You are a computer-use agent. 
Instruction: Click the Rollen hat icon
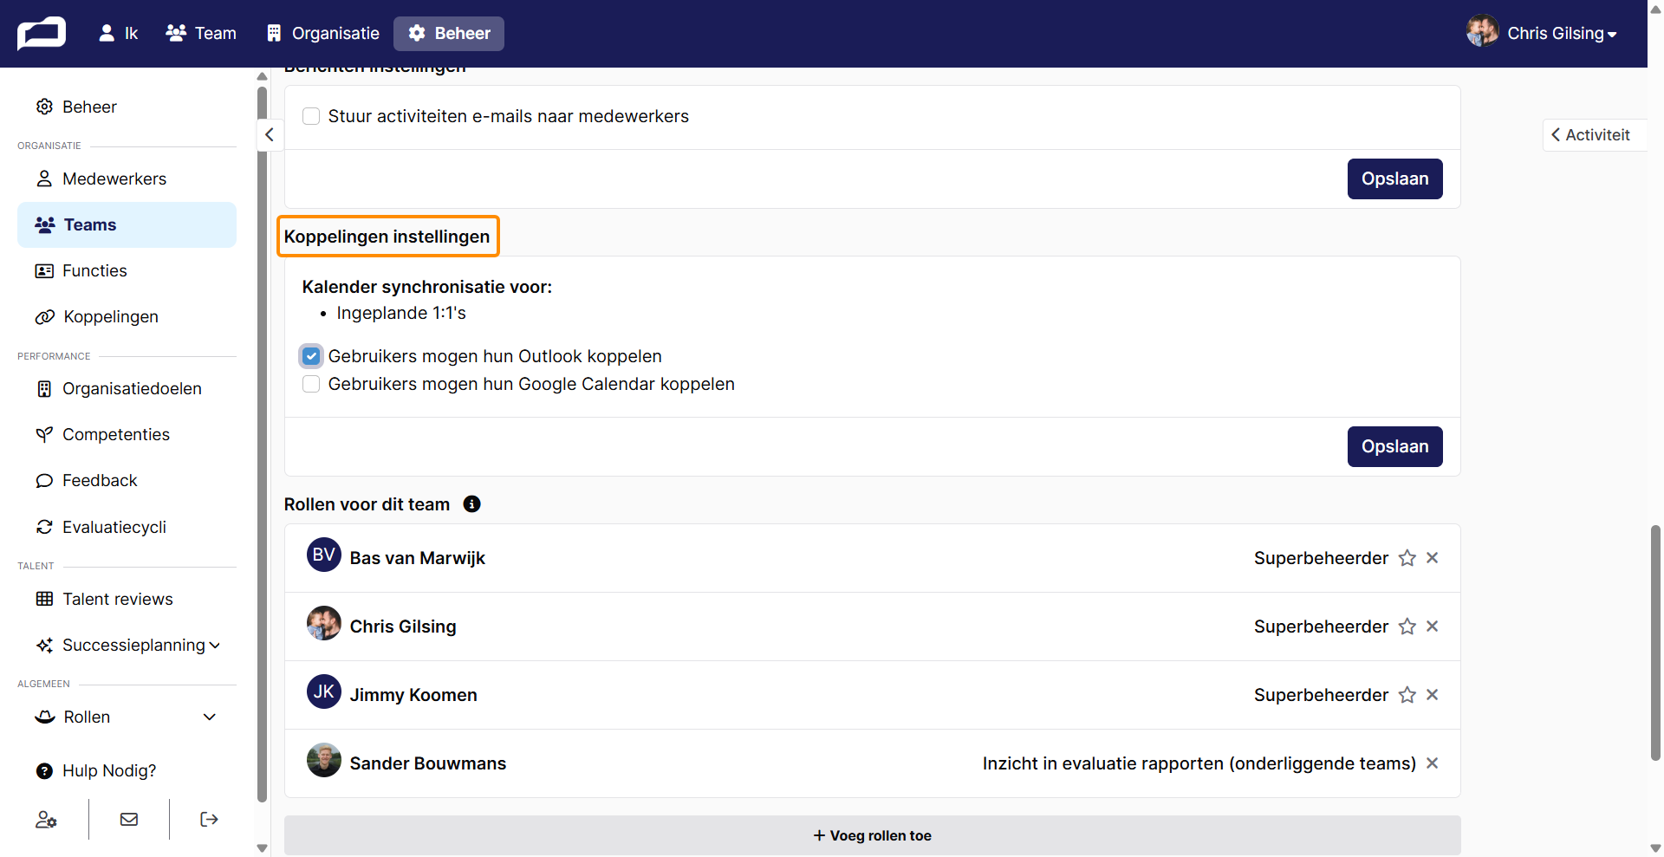coord(45,717)
